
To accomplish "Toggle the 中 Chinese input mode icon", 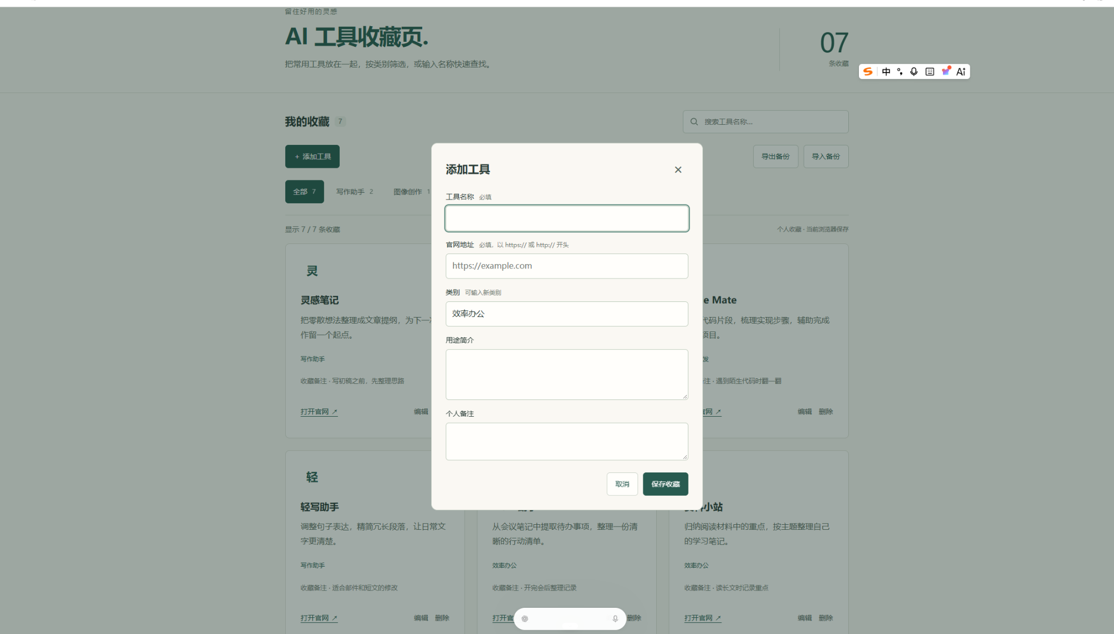I will click(886, 71).
